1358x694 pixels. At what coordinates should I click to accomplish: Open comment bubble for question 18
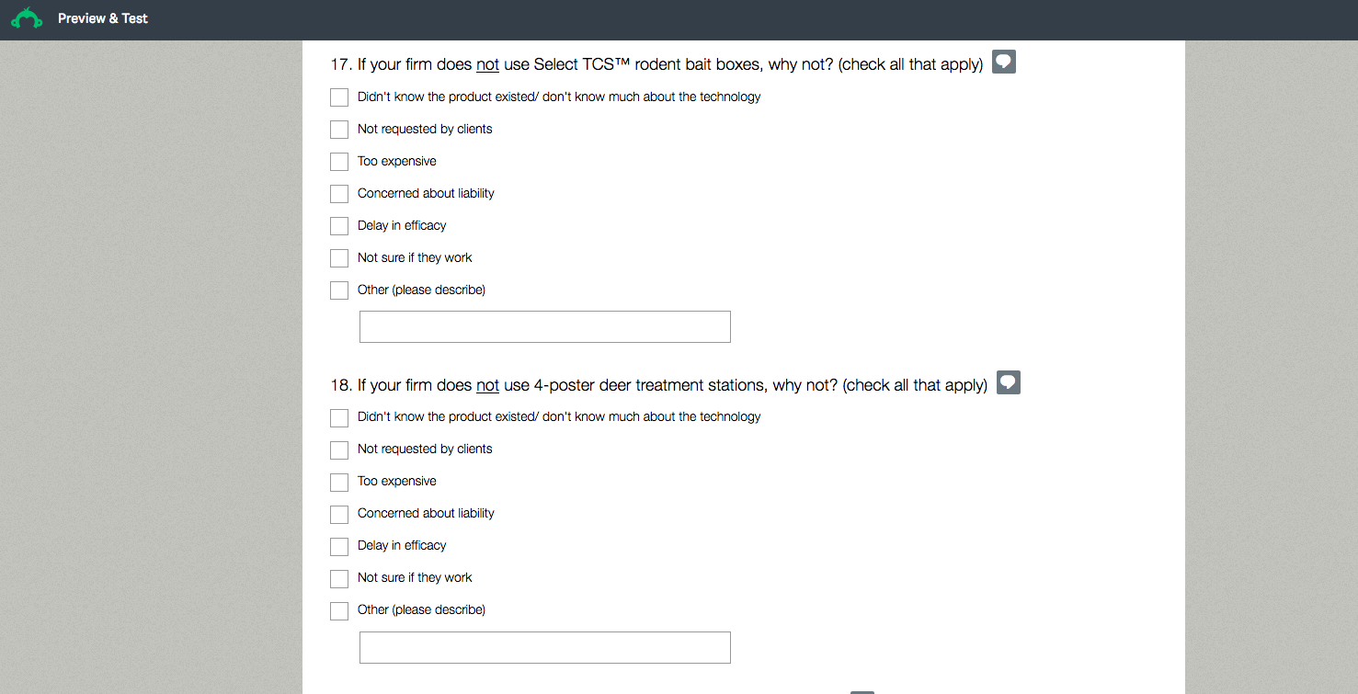tap(1009, 382)
